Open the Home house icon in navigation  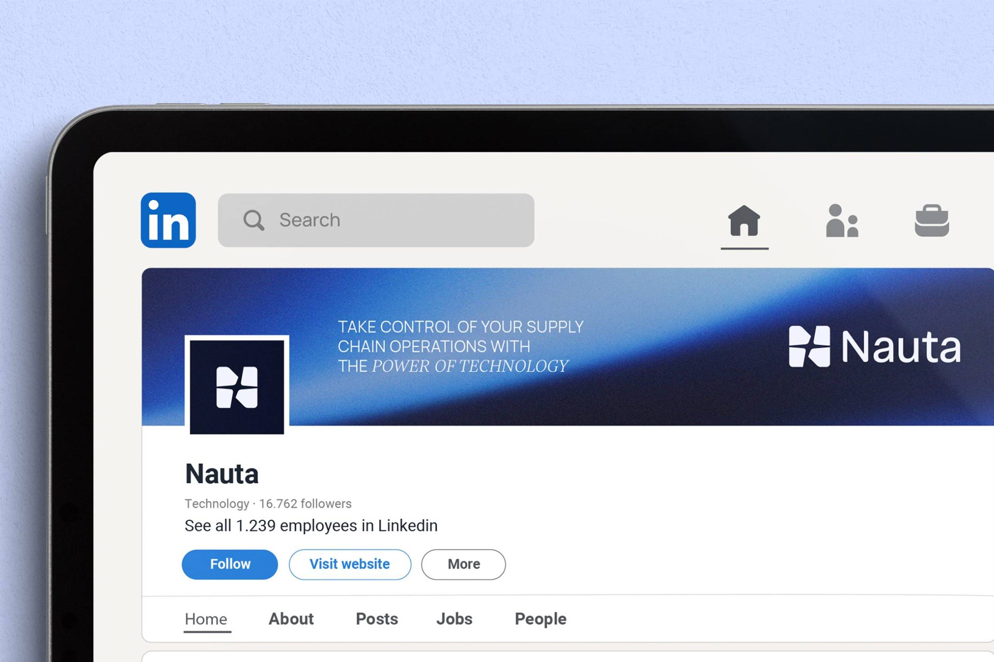click(744, 220)
